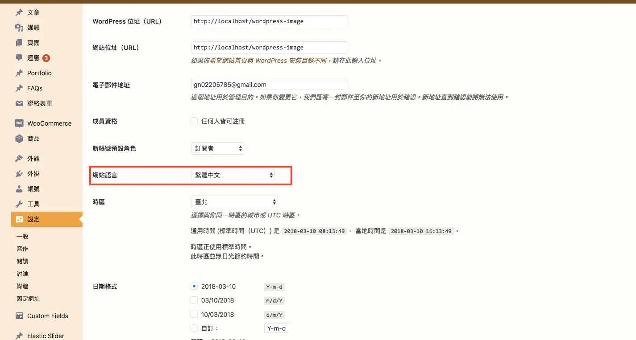636x340 pixels.
Task: Open the 一般 settings submenu
Action: pyautogui.click(x=22, y=236)
